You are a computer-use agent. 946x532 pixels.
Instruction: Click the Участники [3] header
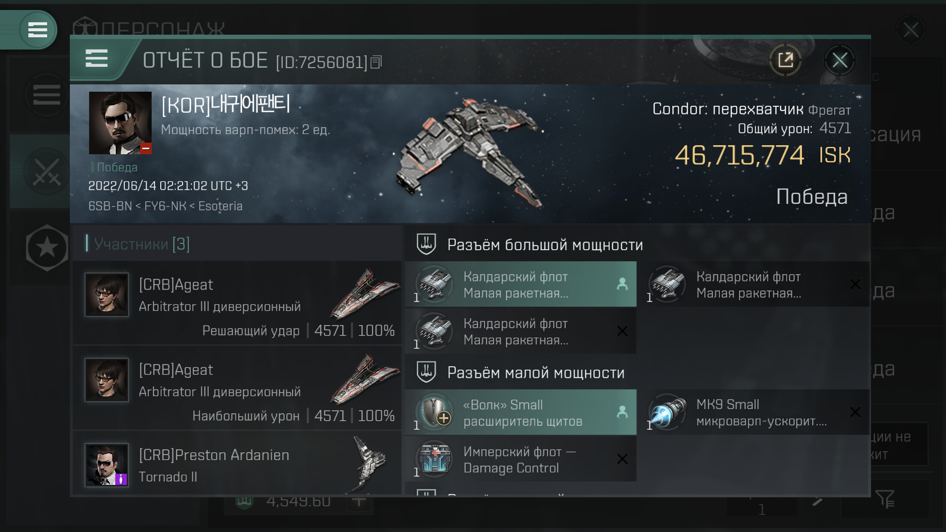tap(142, 244)
